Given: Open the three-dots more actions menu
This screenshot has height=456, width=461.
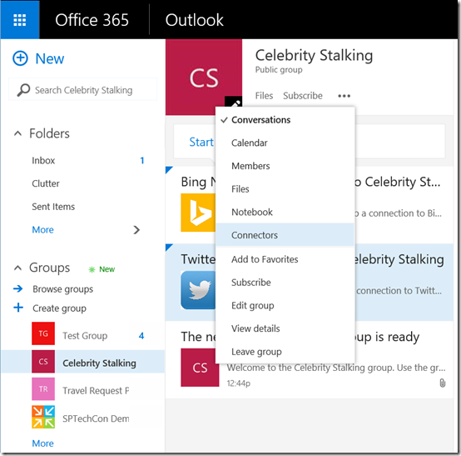Looking at the screenshot, I should click(x=344, y=96).
